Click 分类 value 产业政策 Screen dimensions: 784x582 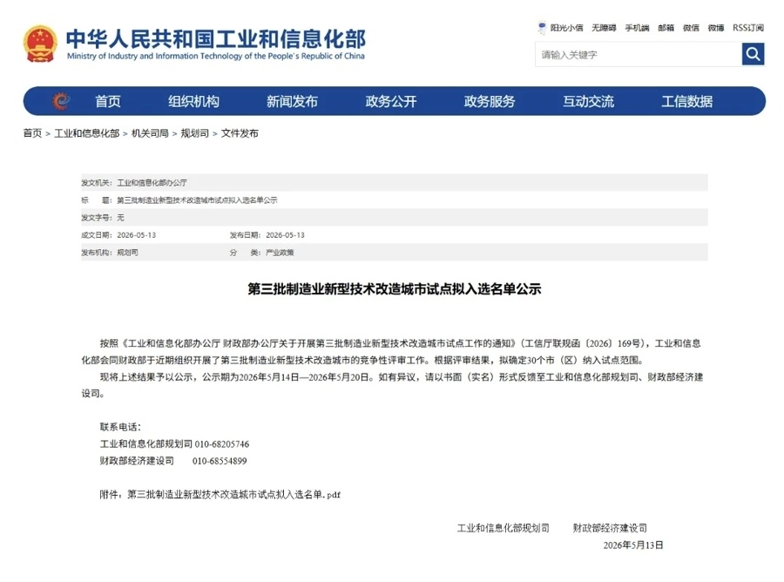280,253
